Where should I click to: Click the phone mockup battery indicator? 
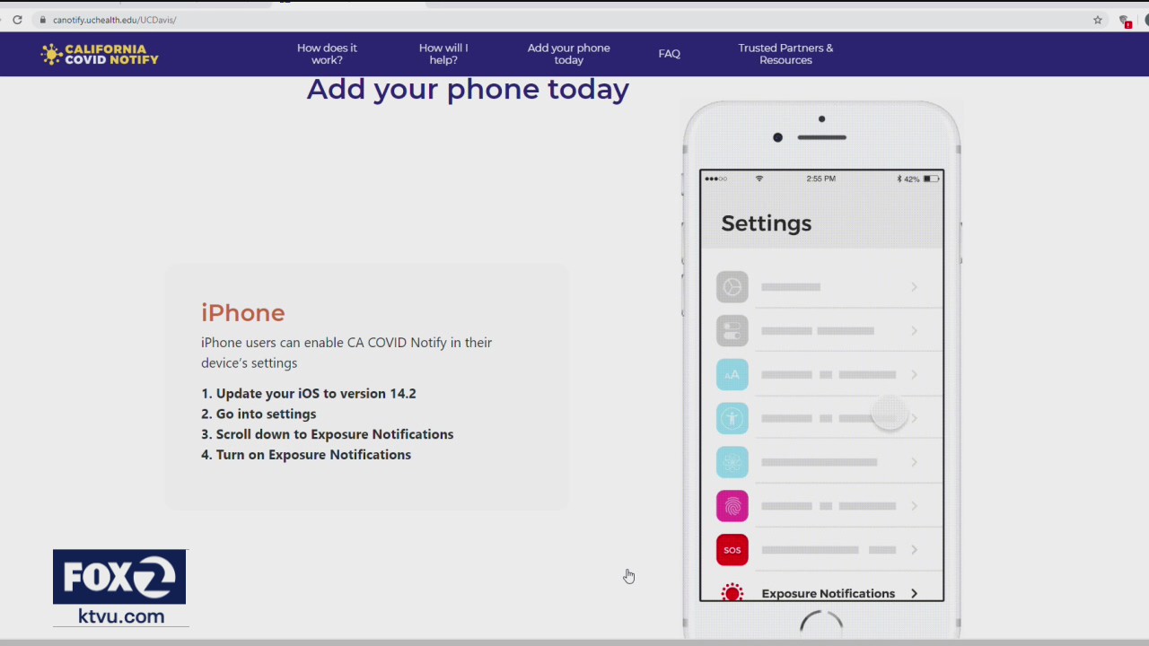[930, 179]
